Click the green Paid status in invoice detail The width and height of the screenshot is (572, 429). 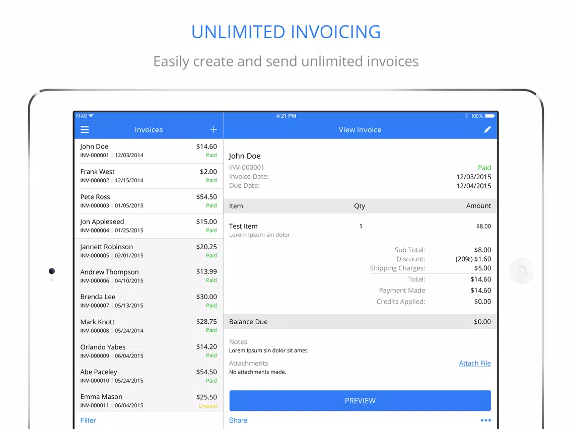pos(484,168)
